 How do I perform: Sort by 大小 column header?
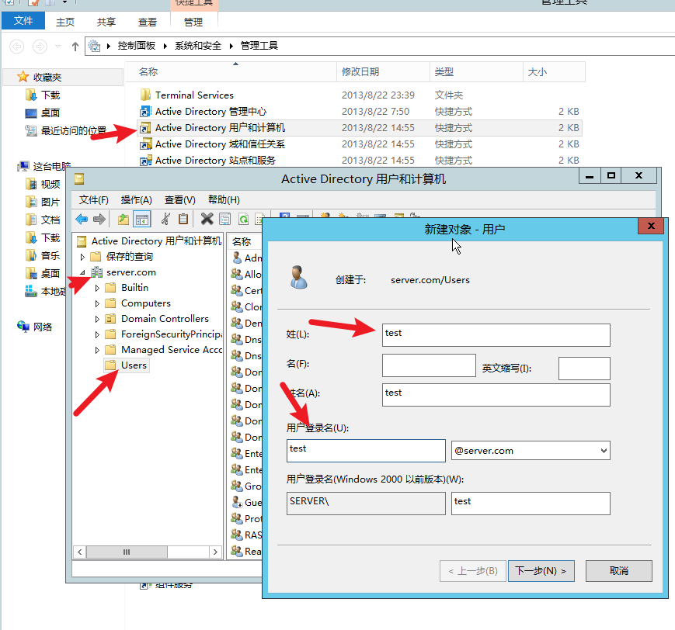tap(554, 72)
